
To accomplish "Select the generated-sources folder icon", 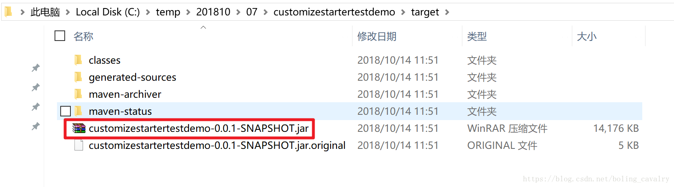I will [79, 77].
